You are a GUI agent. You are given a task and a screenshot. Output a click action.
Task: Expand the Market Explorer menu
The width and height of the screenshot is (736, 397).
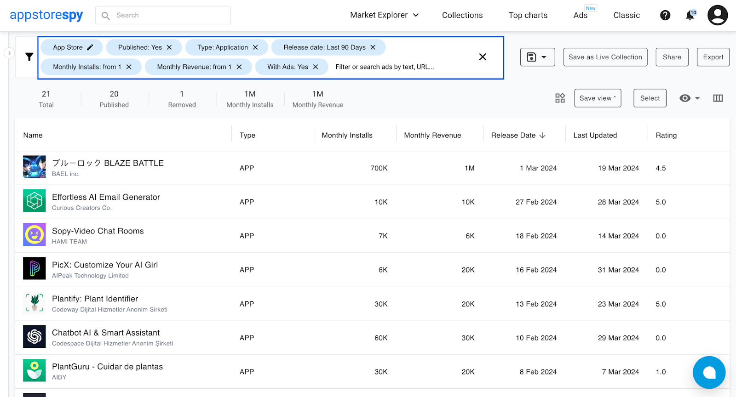(x=385, y=15)
